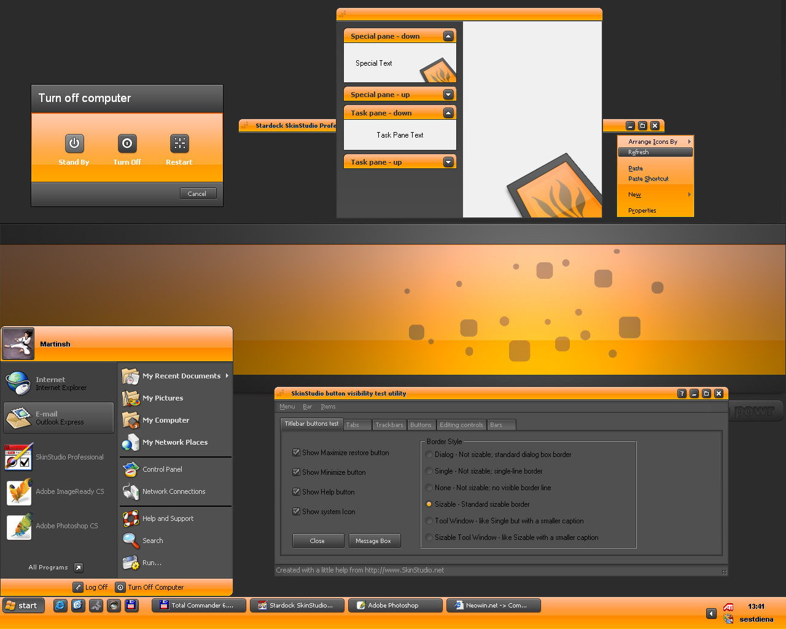Viewport: 786px width, 629px height.
Task: Toggle Show Maximize restore button checkbox
Action: [297, 453]
